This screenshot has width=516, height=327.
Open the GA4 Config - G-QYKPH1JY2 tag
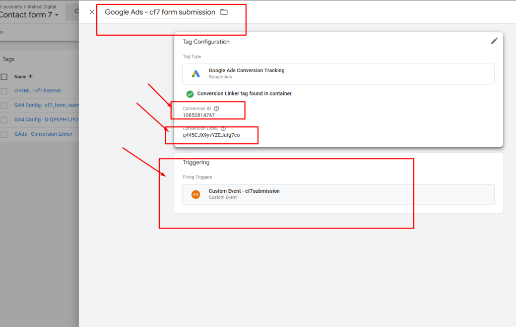click(46, 120)
